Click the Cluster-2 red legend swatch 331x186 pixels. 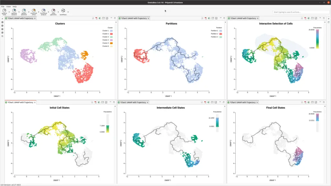coord(111,34)
